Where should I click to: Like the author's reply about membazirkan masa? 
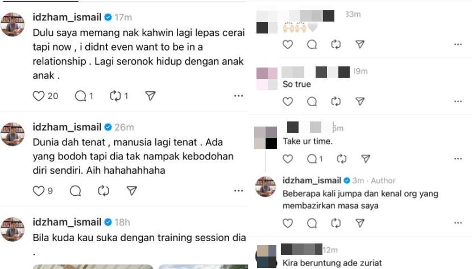pos(288,223)
